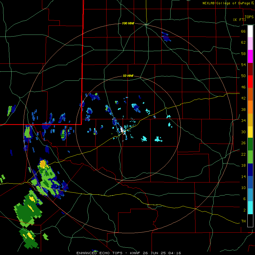The image size is (255, 255).
Task: Click the "34" legend value
Action: click(x=243, y=121)
